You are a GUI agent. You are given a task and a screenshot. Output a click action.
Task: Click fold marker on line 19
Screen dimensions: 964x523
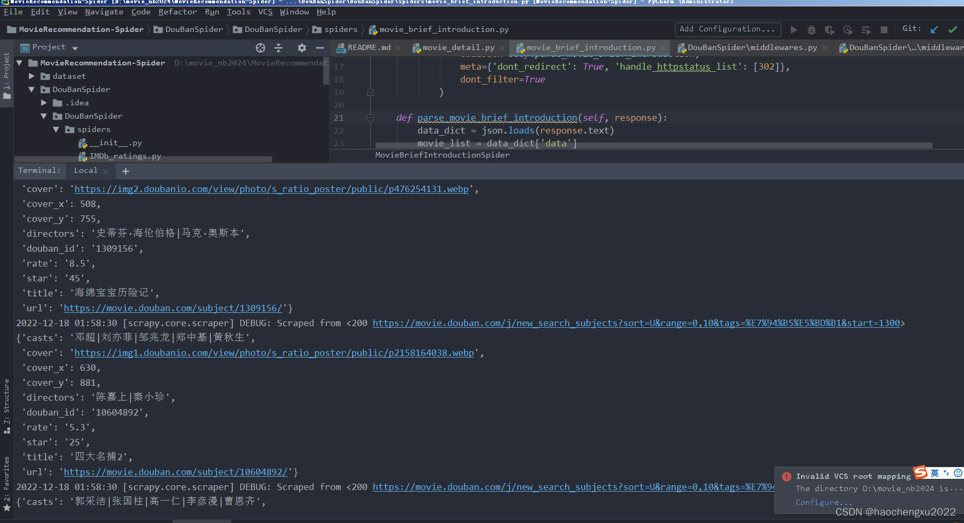coord(370,92)
